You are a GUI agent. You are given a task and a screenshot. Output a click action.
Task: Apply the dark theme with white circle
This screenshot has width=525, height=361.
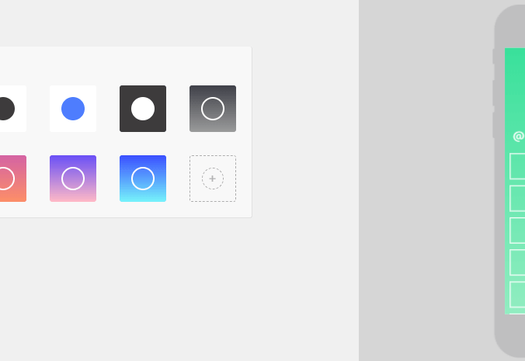click(143, 109)
